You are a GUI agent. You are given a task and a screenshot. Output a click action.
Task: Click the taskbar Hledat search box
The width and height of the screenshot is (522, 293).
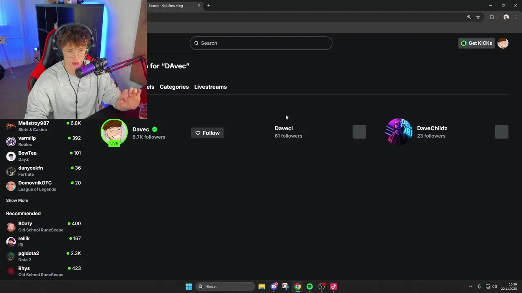click(x=226, y=286)
